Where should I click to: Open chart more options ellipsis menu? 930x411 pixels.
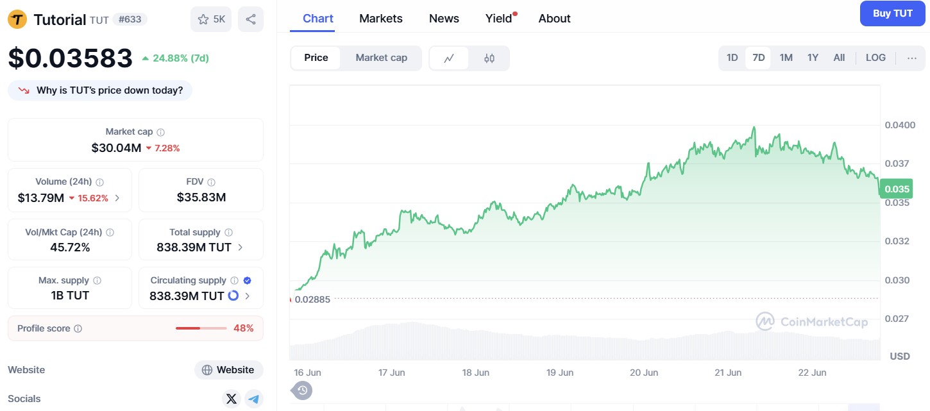912,58
